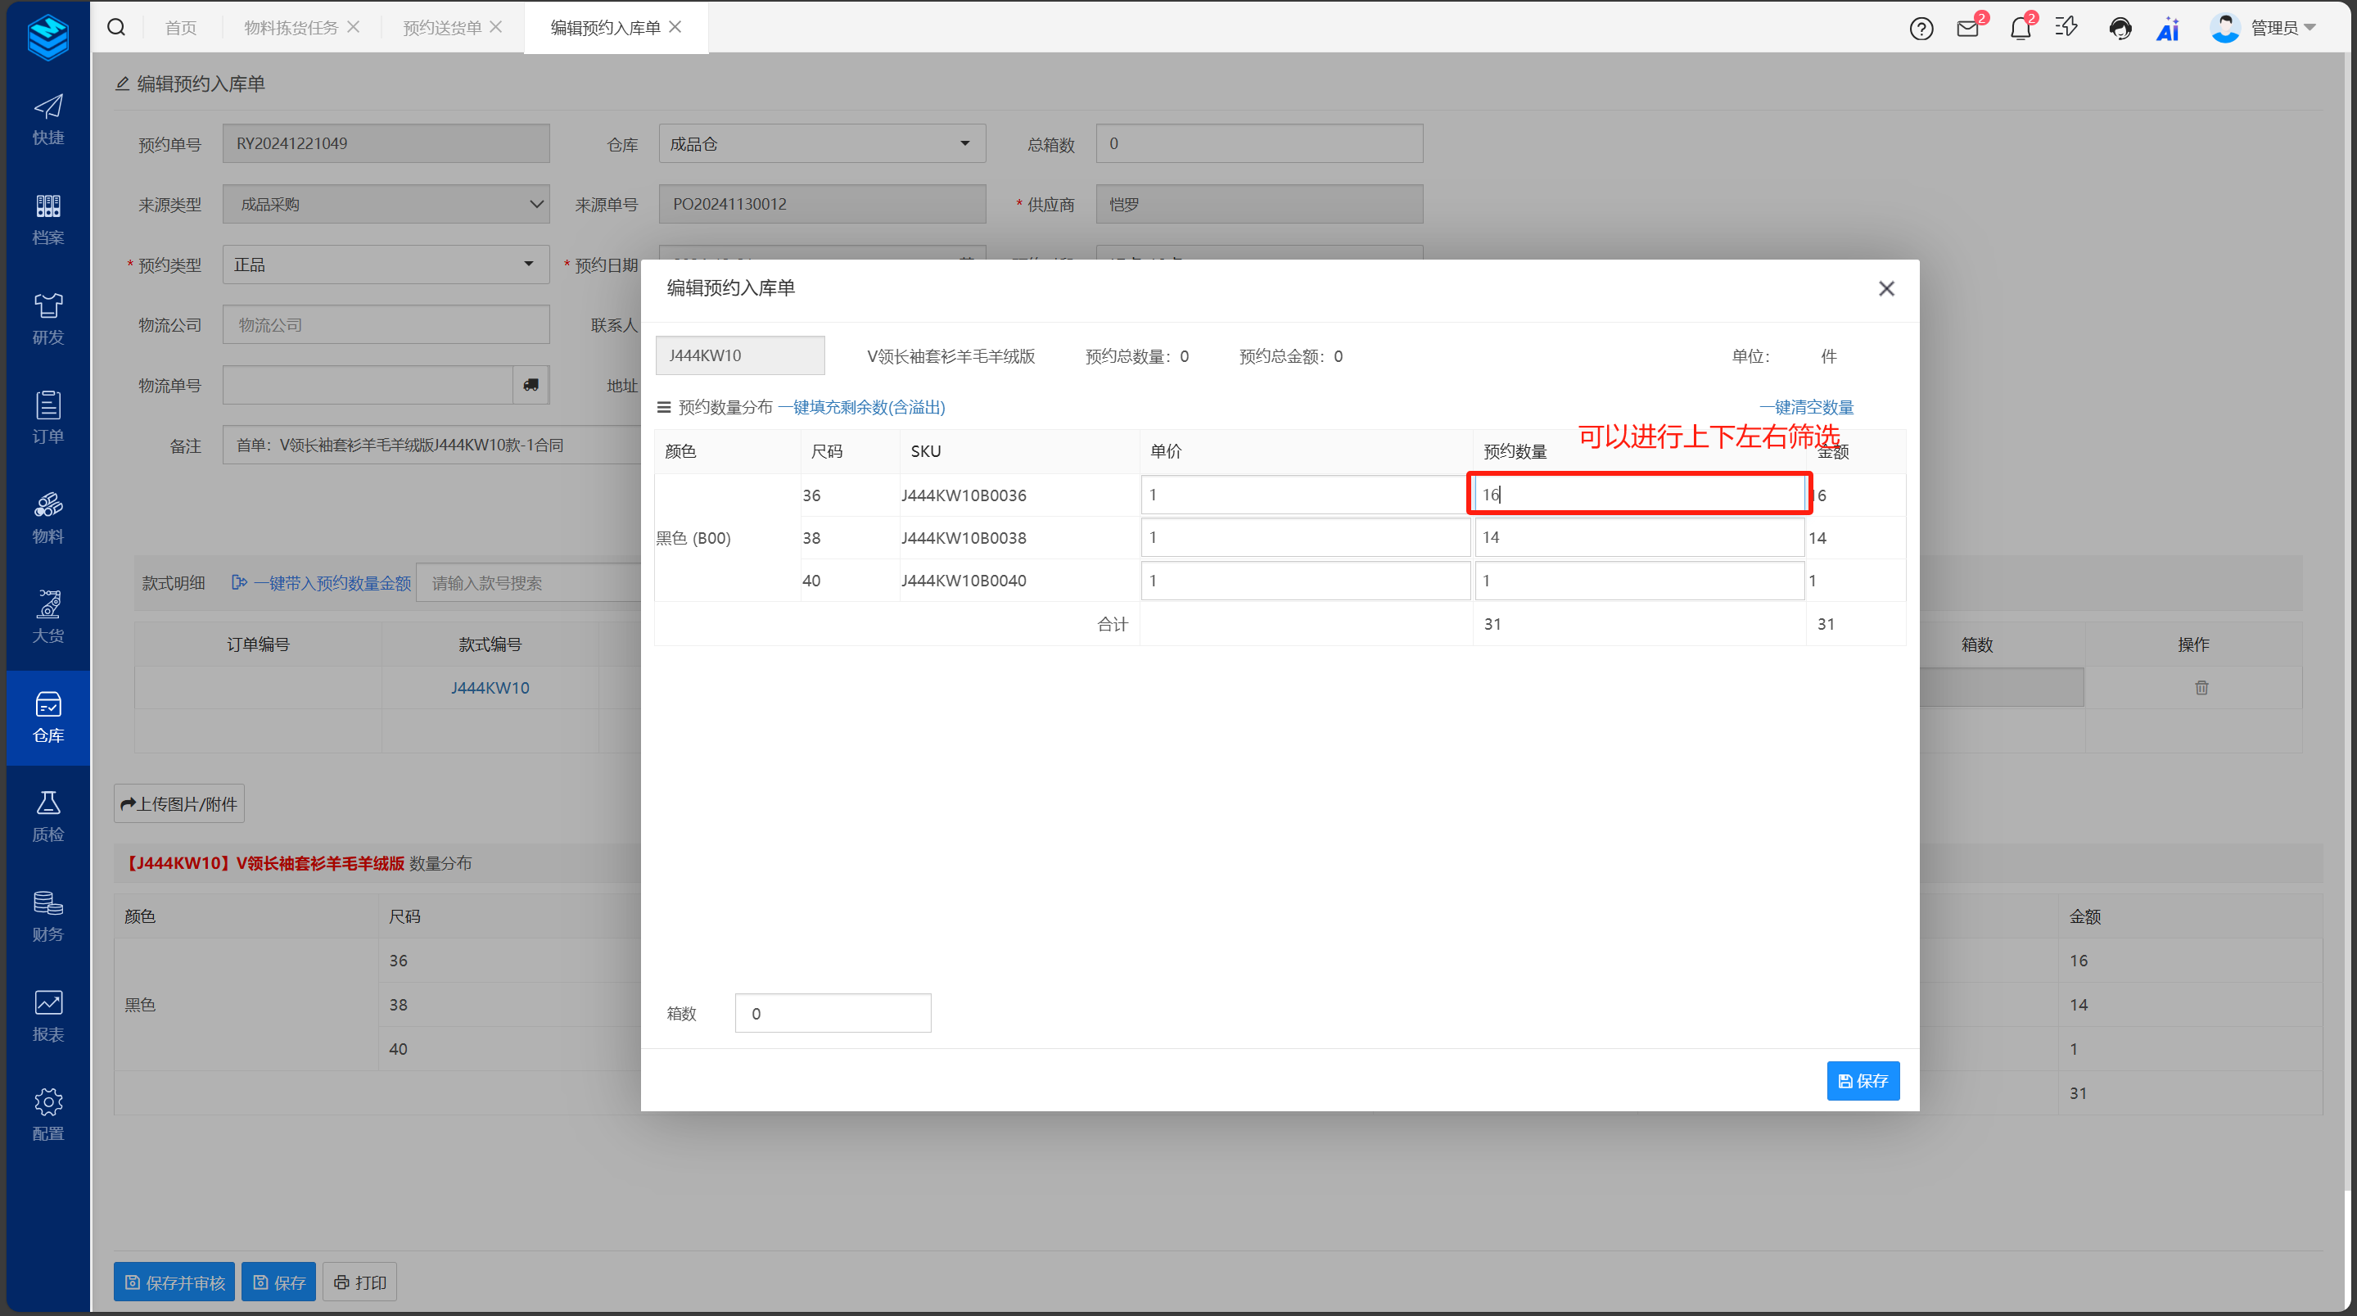Viewport: 2357px width, 1316px height.
Task: Open the 预约类型 正品 dropdown
Action: (386, 265)
